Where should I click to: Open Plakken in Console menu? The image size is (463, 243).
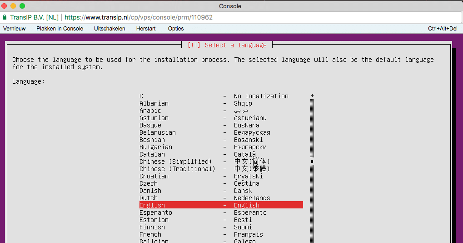[x=60, y=29]
